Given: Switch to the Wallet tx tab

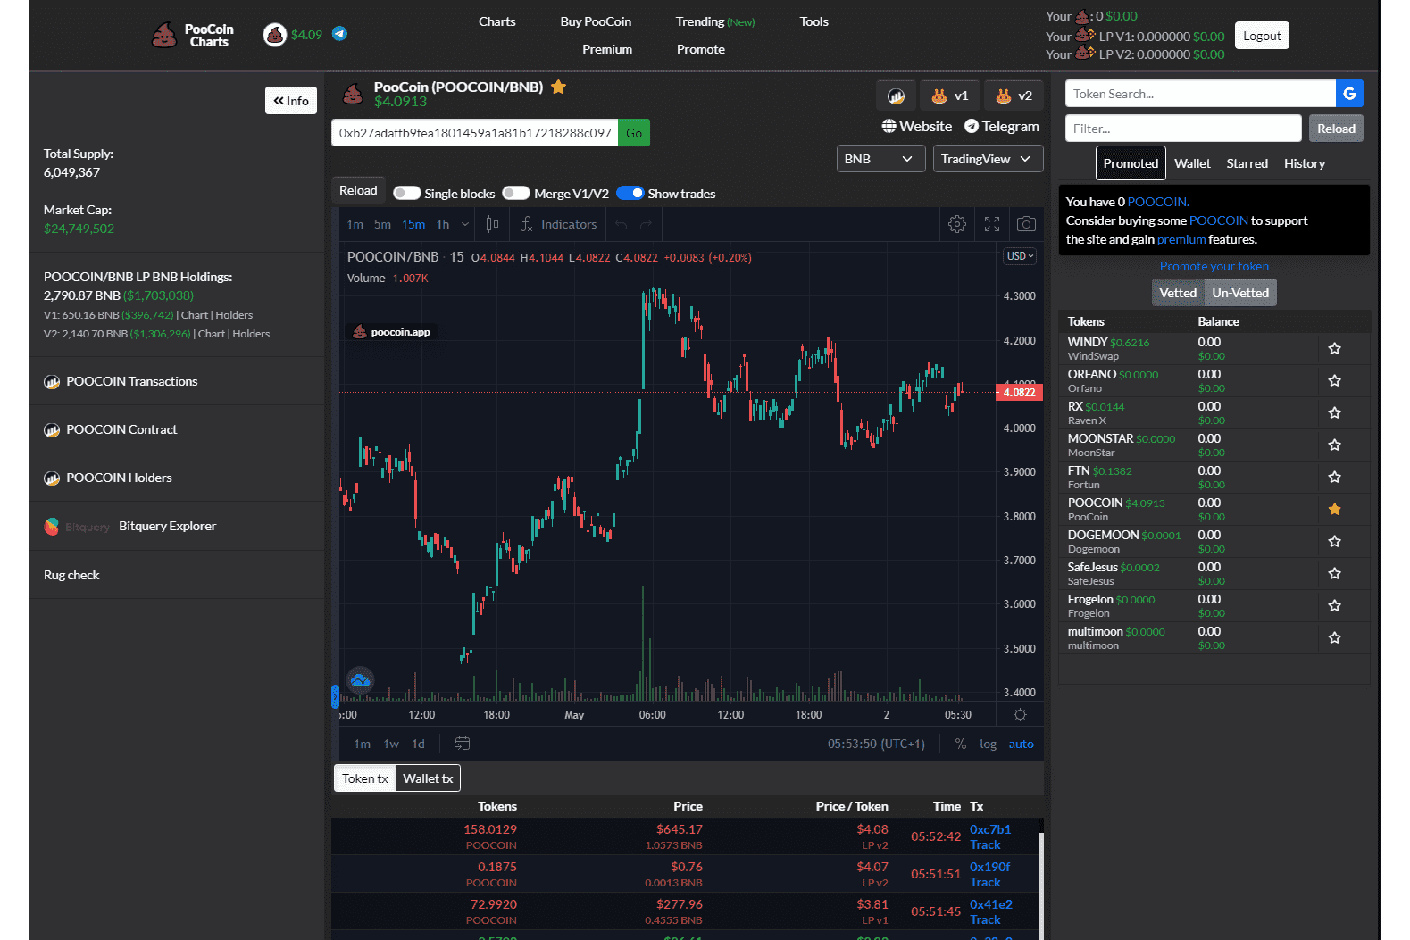Looking at the screenshot, I should point(428,778).
